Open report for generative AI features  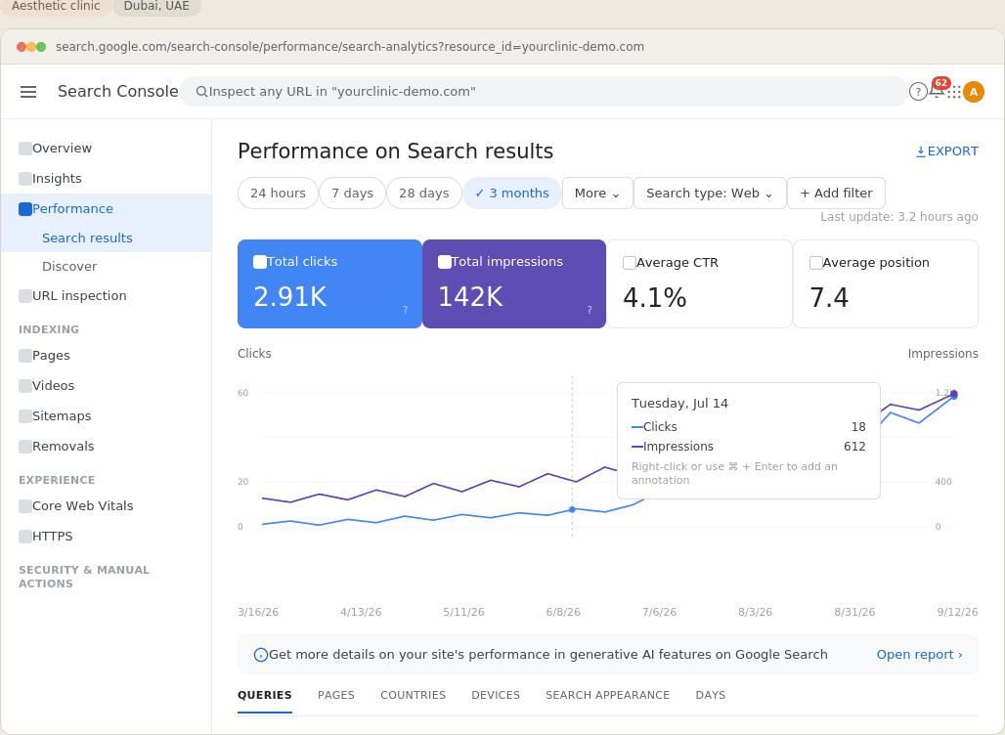tap(919, 654)
